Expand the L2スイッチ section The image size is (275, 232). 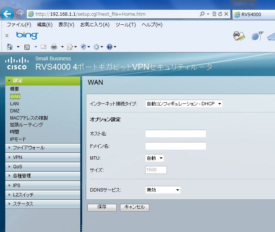[43, 195]
